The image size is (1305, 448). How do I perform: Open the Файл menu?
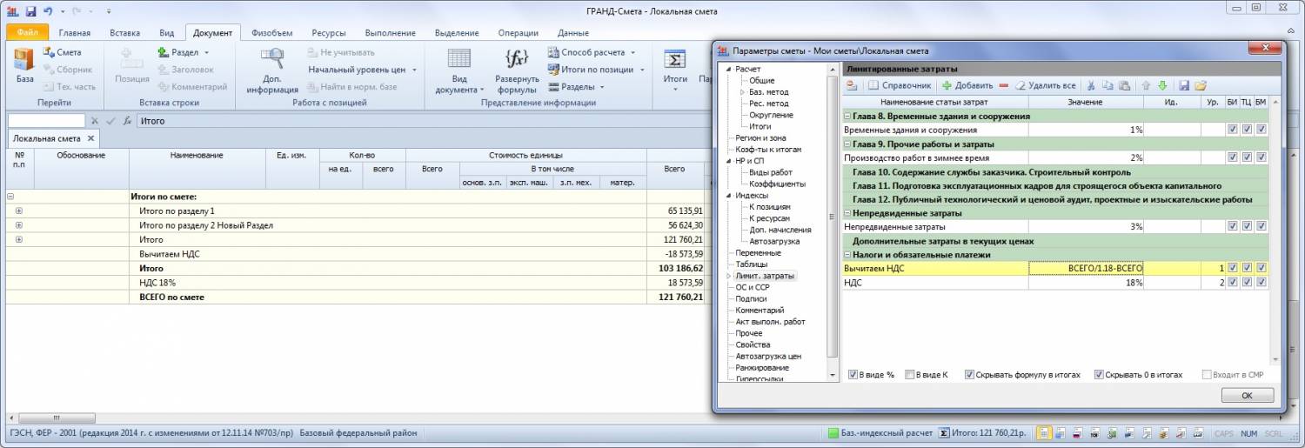pos(27,33)
